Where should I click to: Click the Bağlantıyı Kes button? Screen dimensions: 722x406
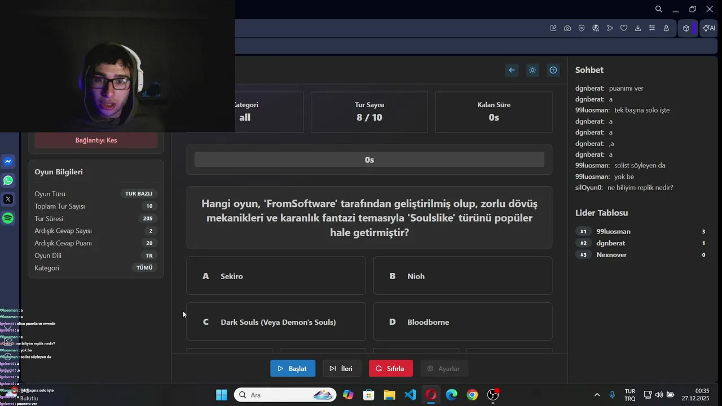click(96, 140)
